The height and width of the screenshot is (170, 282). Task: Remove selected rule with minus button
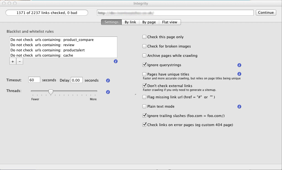point(20,62)
